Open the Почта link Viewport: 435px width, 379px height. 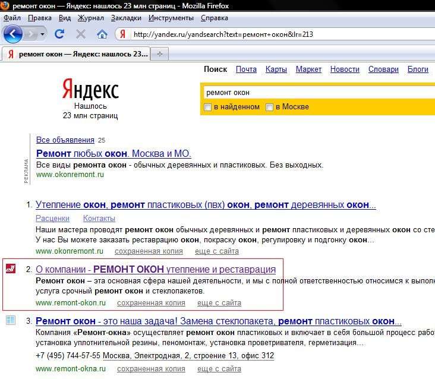[x=246, y=69]
